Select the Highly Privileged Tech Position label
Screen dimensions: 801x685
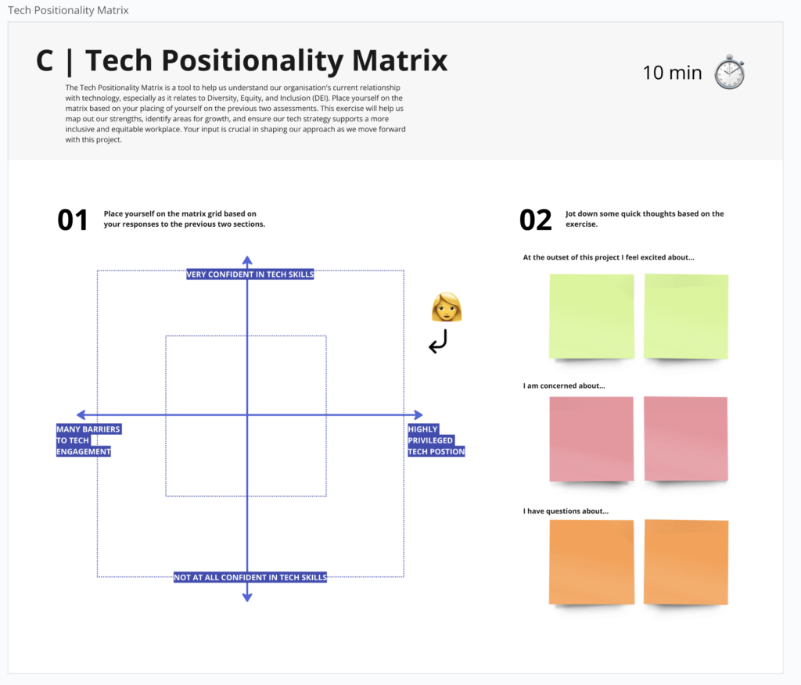(x=436, y=440)
